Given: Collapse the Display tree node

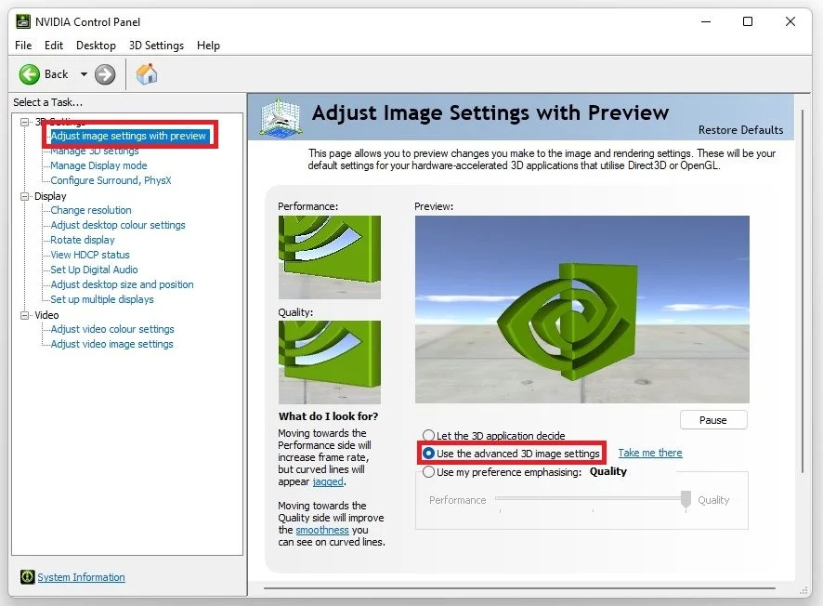Looking at the screenshot, I should [24, 196].
